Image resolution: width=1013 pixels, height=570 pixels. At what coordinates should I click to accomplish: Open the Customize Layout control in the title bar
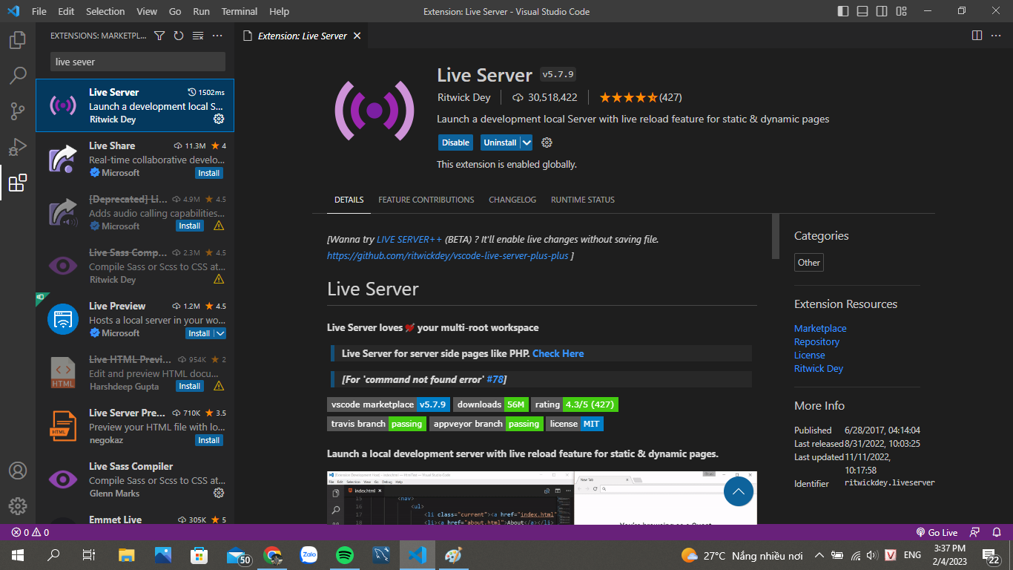pyautogui.click(x=901, y=11)
